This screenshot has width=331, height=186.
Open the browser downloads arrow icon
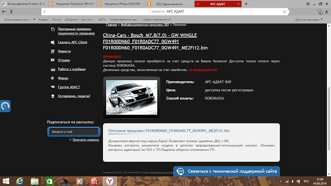click(326, 12)
